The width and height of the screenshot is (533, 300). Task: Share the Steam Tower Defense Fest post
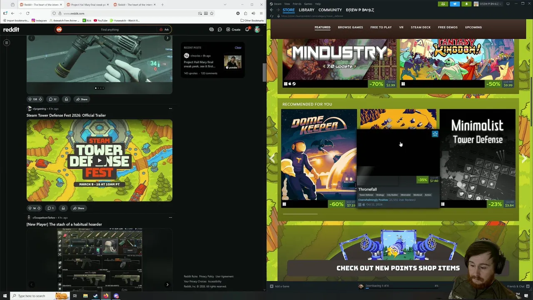coord(78,208)
